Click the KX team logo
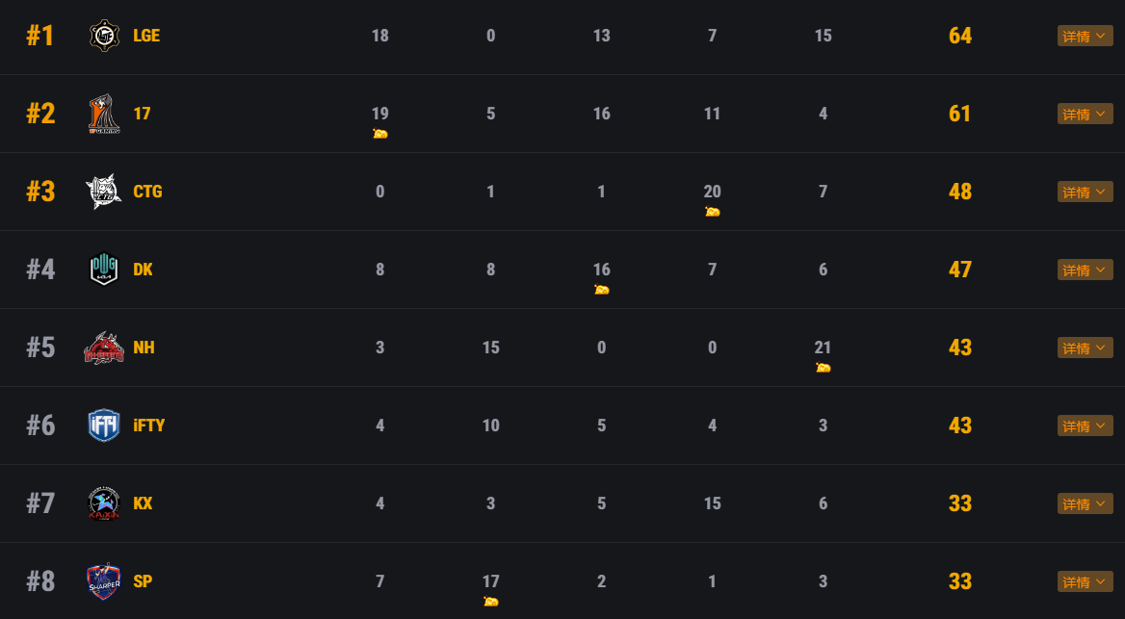This screenshot has width=1125, height=619. tap(104, 503)
